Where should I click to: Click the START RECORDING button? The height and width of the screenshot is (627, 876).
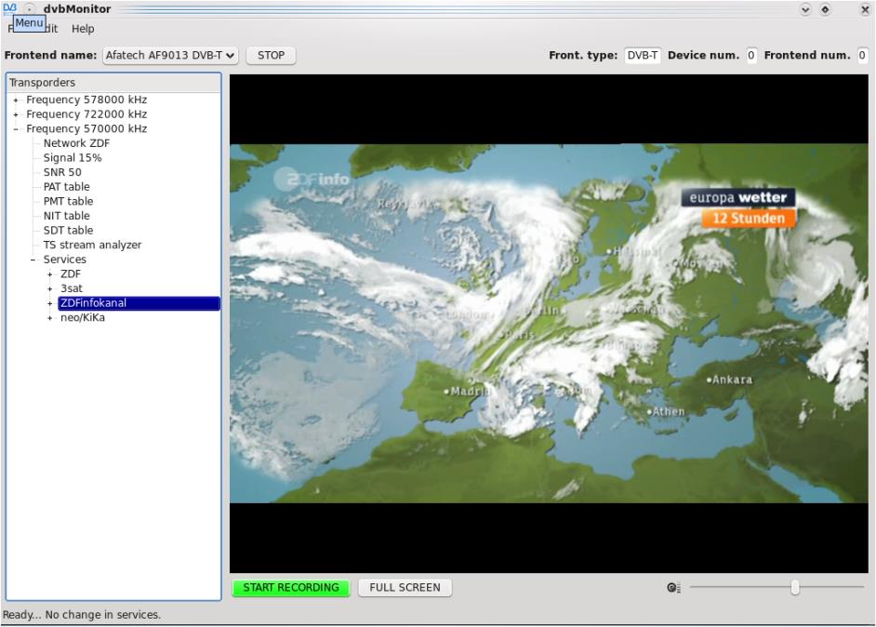(291, 588)
